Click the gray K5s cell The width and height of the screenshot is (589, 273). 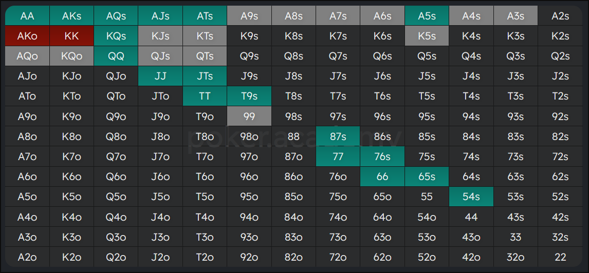[427, 36]
